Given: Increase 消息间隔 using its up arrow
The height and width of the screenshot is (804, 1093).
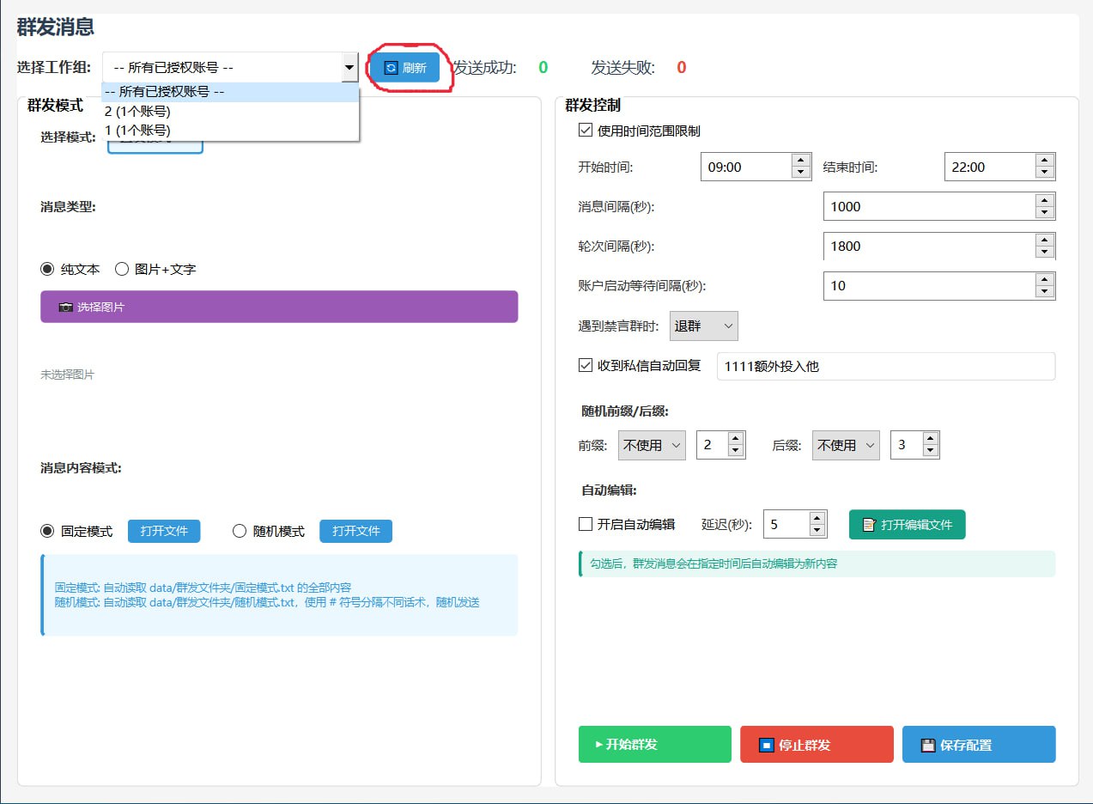Looking at the screenshot, I should [x=1046, y=200].
